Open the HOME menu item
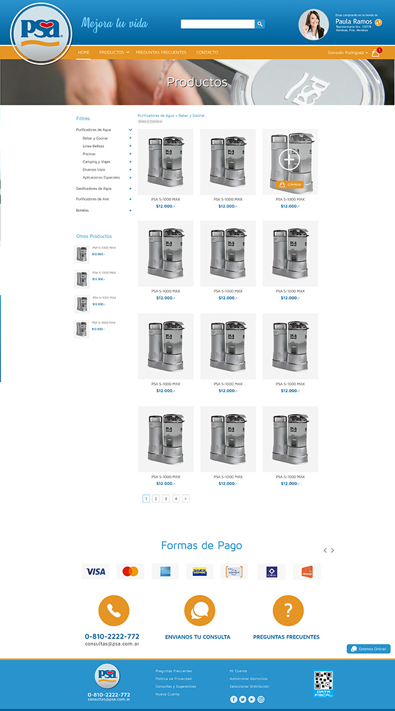Image resolution: width=395 pixels, height=711 pixels. pos(83,52)
